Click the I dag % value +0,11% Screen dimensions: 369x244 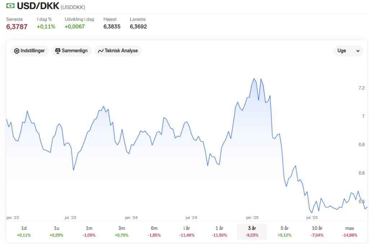click(46, 27)
